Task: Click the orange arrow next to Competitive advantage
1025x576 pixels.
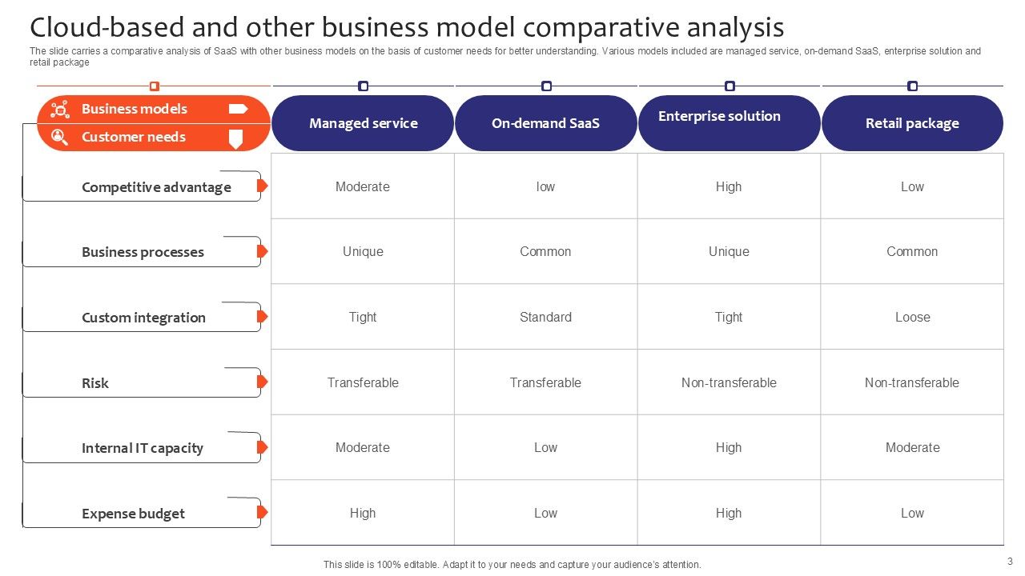Action: [262, 186]
